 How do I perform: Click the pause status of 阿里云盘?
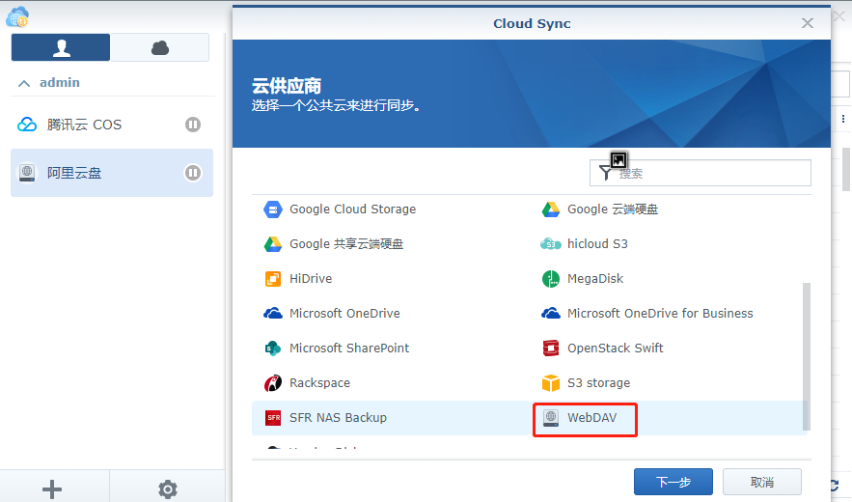[193, 173]
